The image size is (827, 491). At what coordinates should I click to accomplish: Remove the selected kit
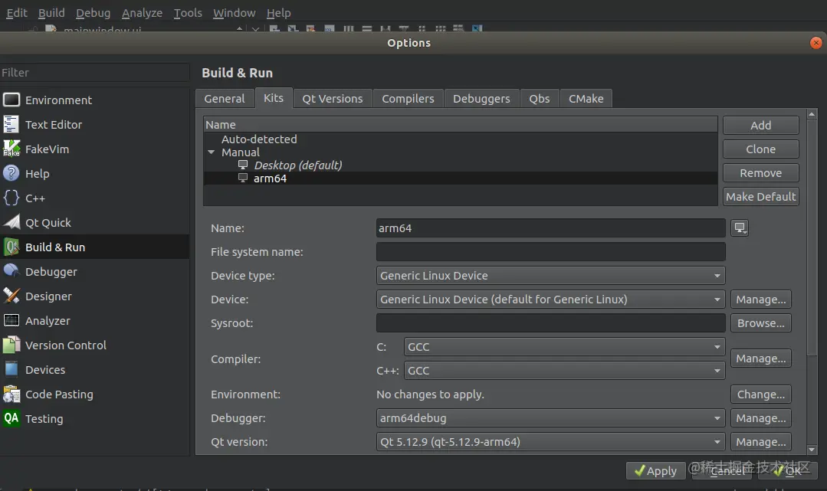760,173
